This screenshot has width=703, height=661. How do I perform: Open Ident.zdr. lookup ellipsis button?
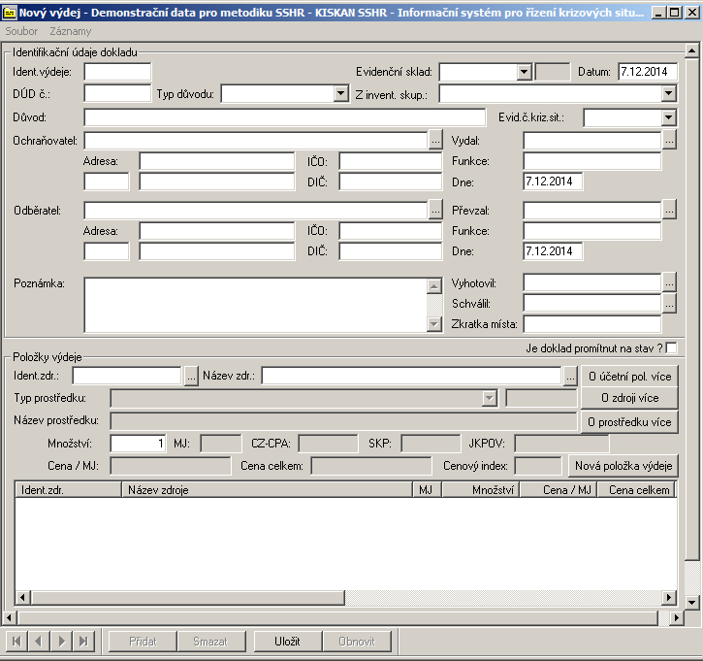(191, 376)
